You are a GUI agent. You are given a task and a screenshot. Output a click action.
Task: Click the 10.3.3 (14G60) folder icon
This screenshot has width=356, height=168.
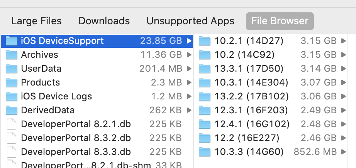pyautogui.click(x=204, y=152)
